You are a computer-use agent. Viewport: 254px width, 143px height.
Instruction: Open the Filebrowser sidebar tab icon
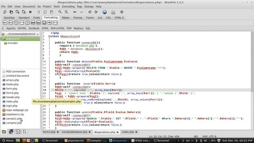(4, 131)
